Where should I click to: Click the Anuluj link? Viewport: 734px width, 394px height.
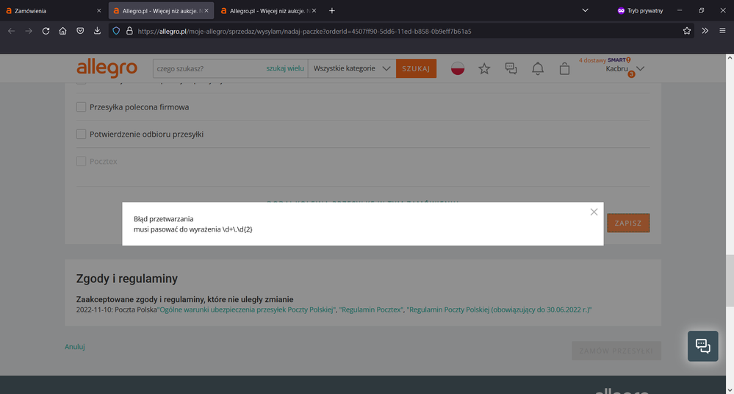pyautogui.click(x=75, y=346)
